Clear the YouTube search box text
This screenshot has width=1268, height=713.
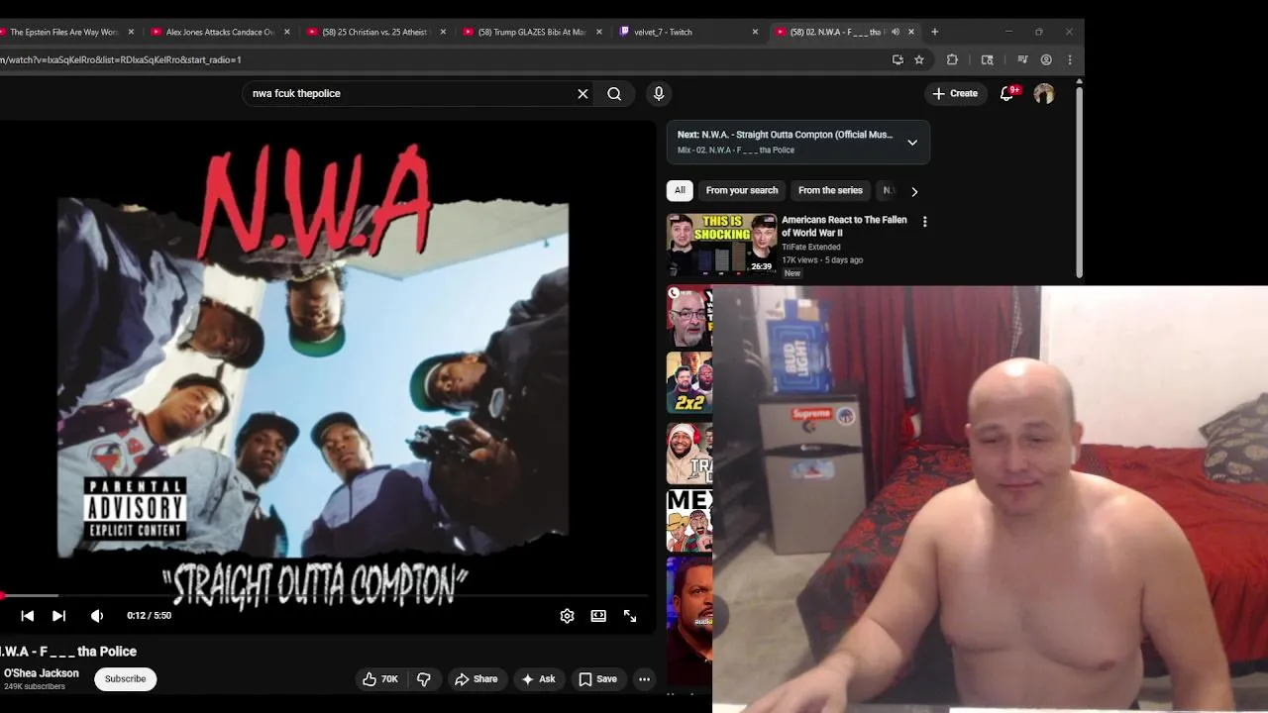pyautogui.click(x=582, y=94)
